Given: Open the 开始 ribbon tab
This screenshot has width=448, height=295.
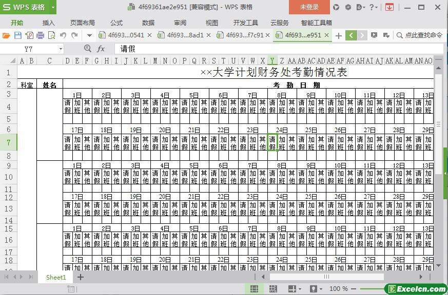Looking at the screenshot, I should coord(17,23).
